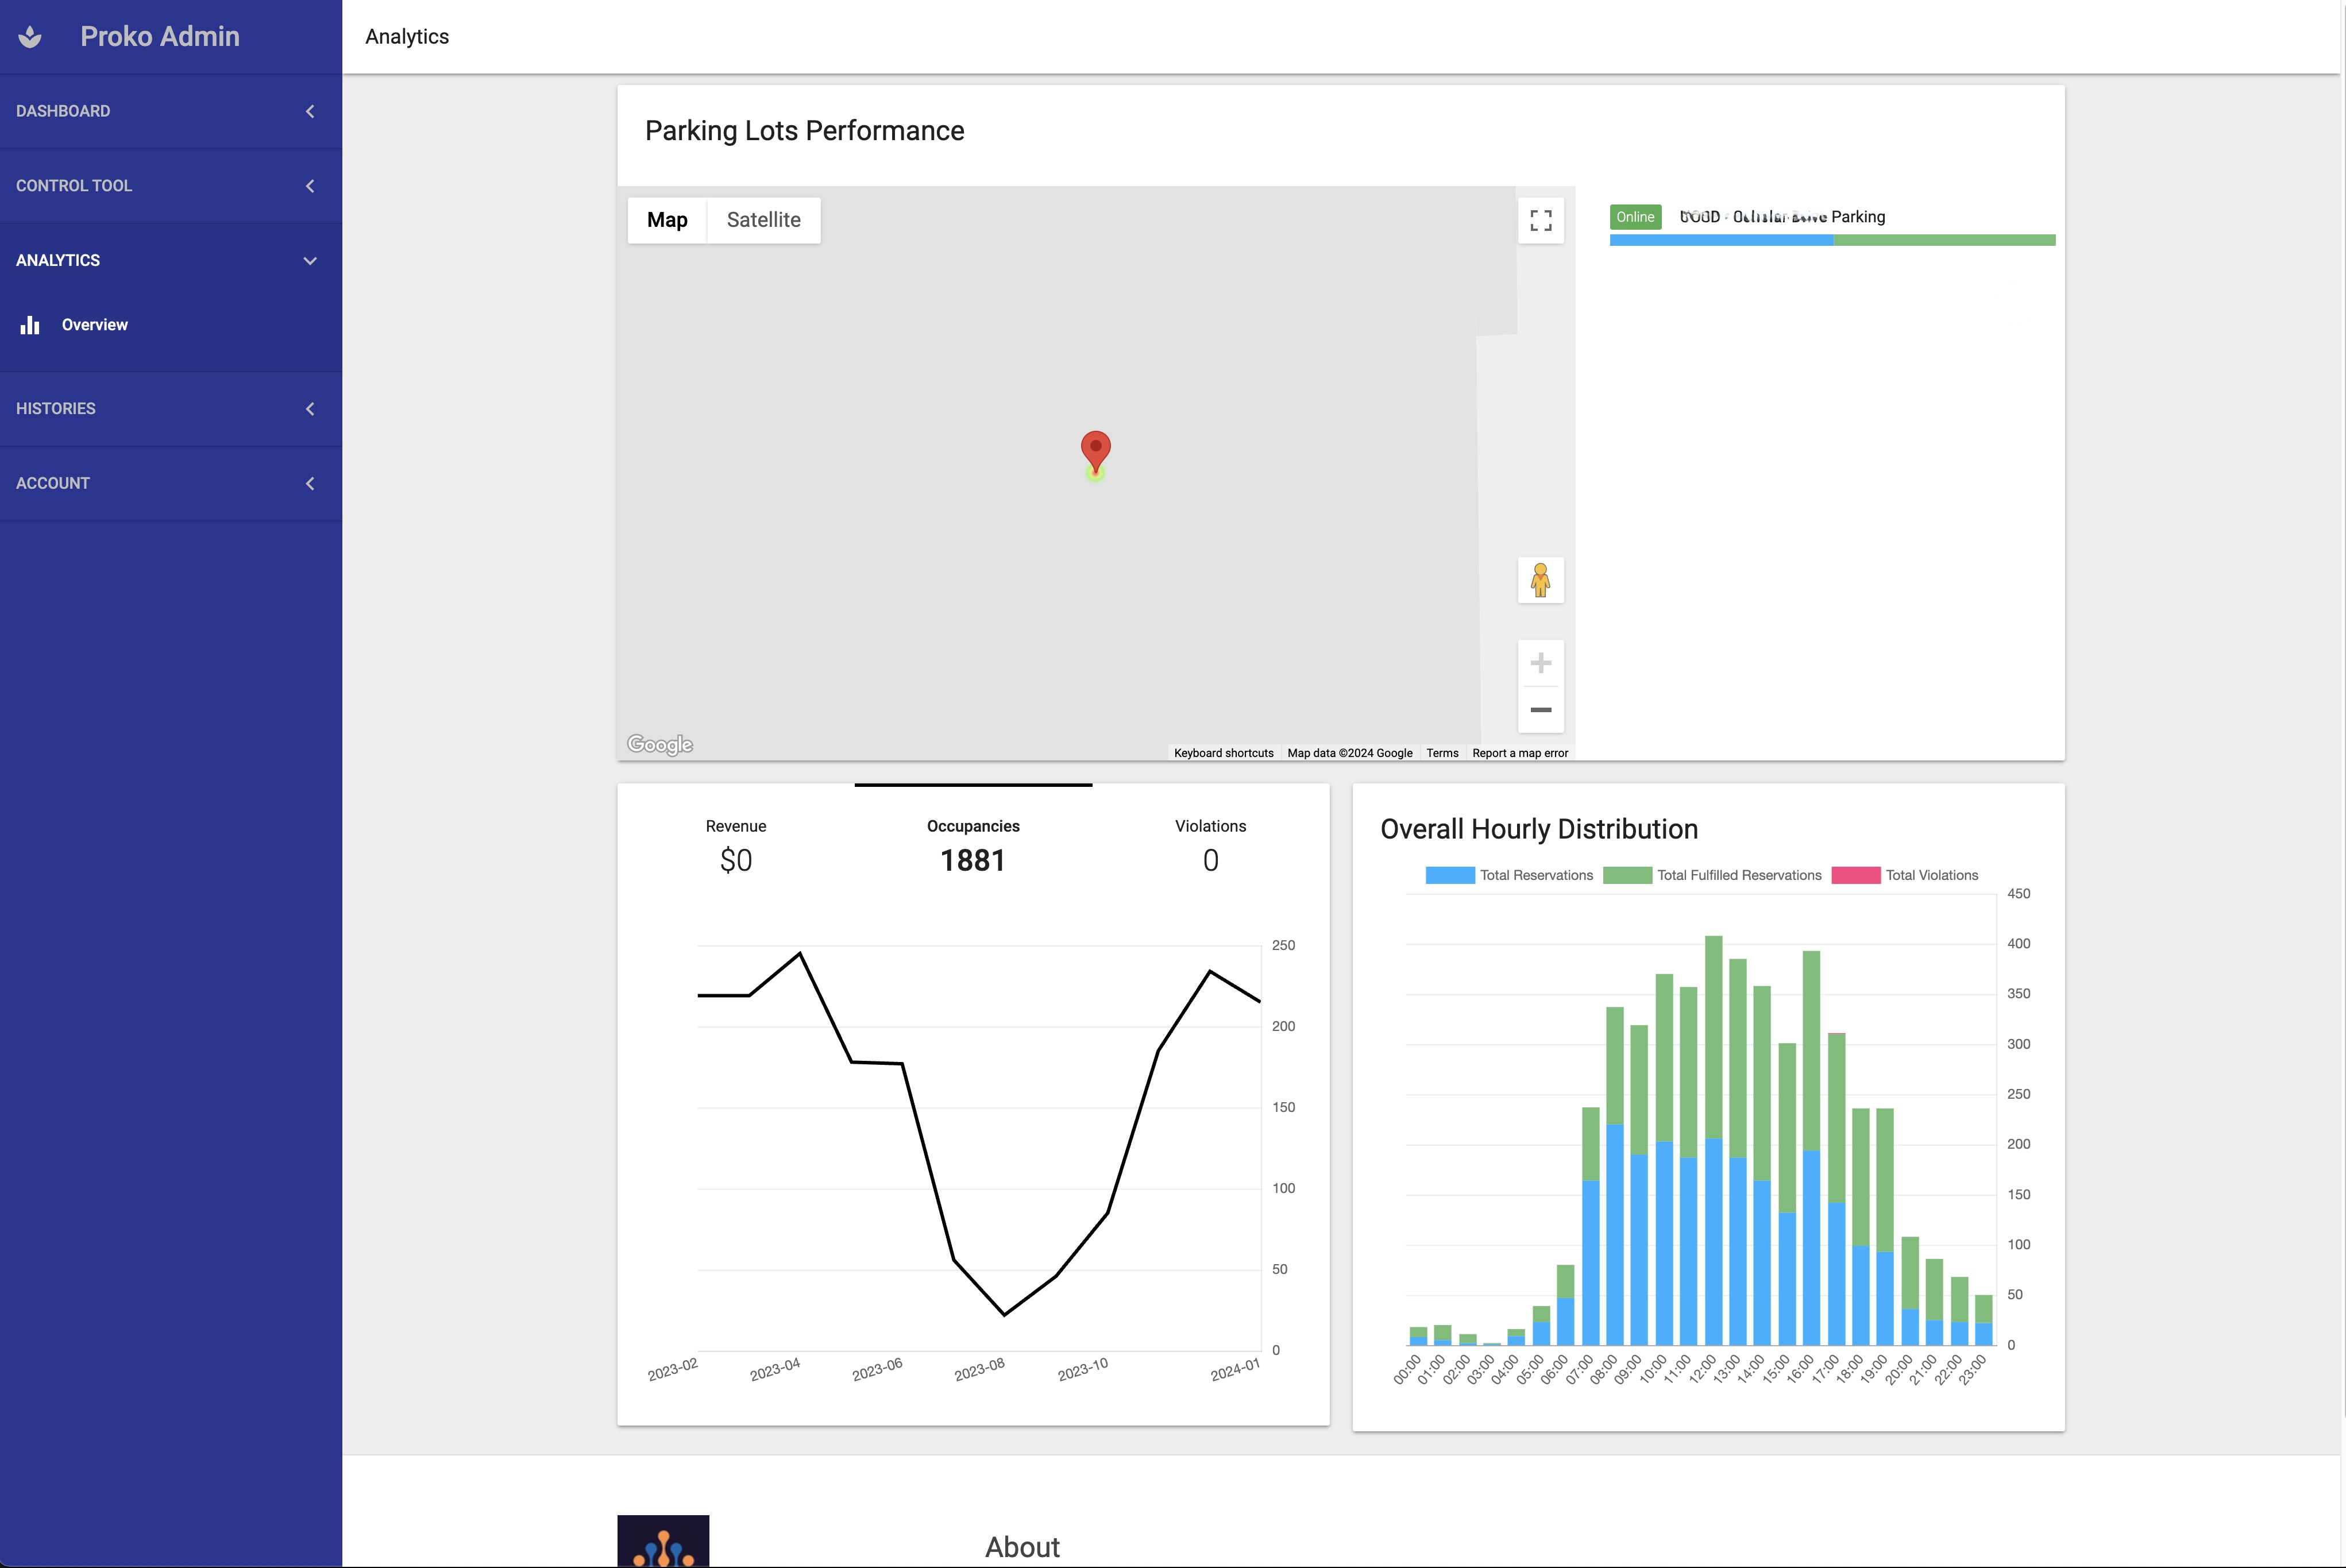Open the ANALYTICS menu section

coord(171,260)
